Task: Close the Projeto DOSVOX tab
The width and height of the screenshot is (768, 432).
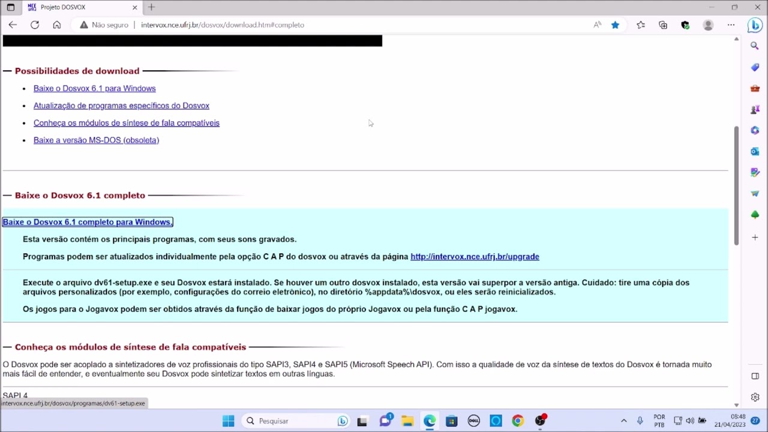Action: pyautogui.click(x=135, y=7)
